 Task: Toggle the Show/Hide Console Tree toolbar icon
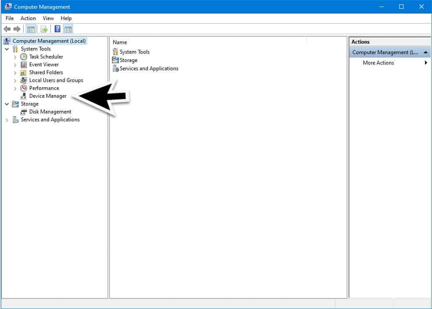pos(31,29)
